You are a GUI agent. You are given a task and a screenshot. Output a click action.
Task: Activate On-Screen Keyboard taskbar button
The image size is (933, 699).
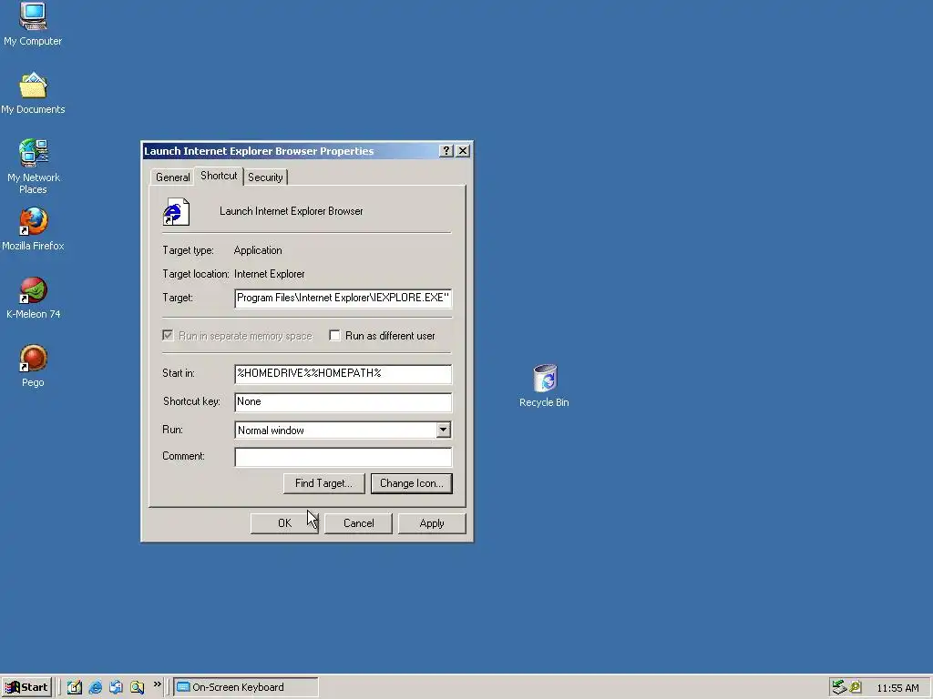pos(246,687)
